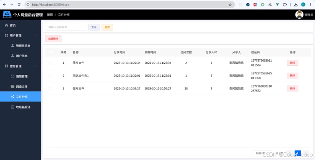Click the 个人网盘后台管理 title
Screen dimensions: 315x160
tap(28, 15)
